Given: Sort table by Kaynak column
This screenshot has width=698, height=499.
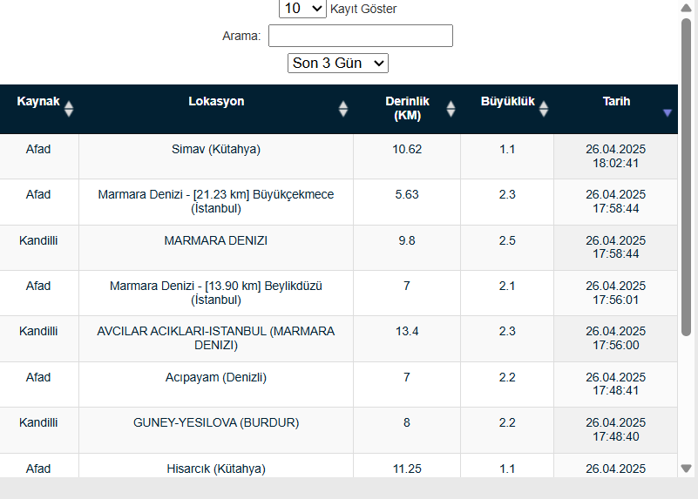Looking at the screenshot, I should (x=39, y=109).
